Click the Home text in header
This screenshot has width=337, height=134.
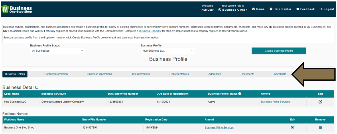260,9
